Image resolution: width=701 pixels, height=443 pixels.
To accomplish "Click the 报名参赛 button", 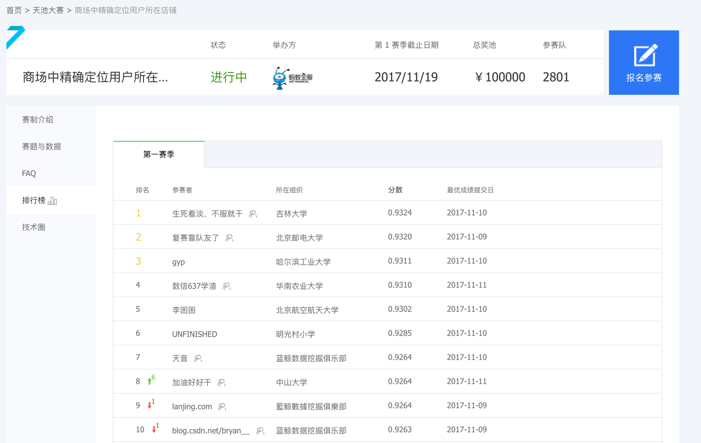I will pos(644,62).
